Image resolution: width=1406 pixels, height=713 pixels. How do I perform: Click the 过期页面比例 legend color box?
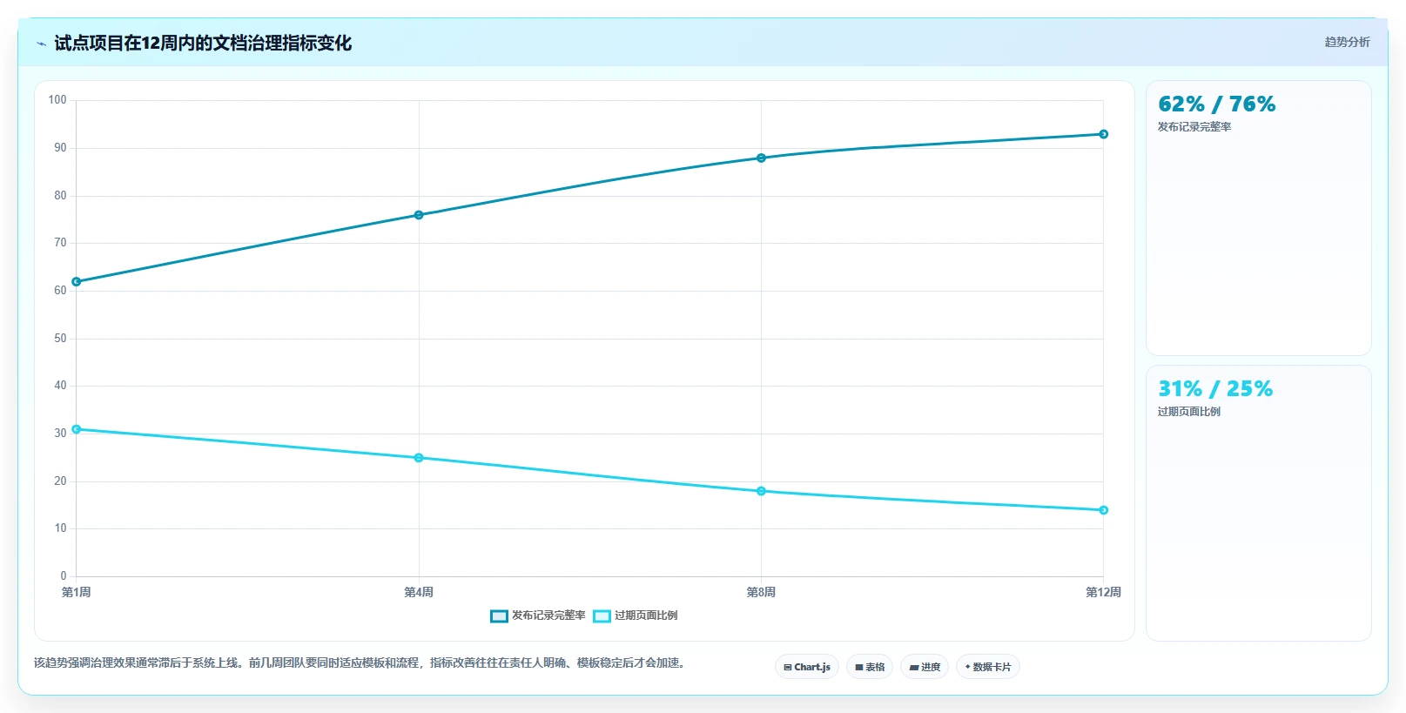(x=602, y=616)
